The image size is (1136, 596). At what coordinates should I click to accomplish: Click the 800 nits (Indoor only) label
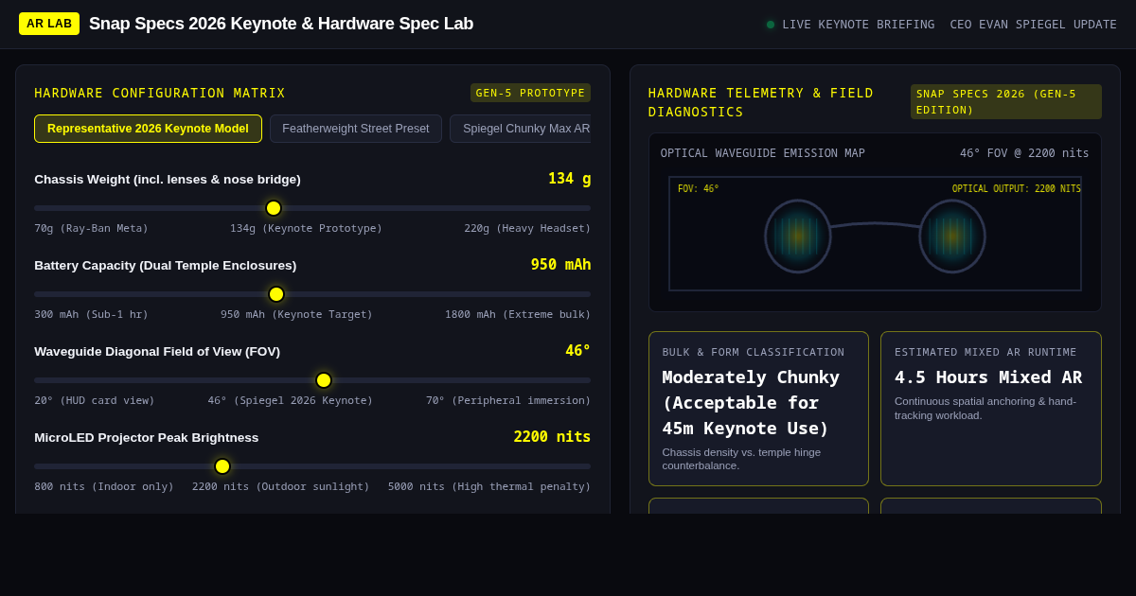(x=104, y=487)
